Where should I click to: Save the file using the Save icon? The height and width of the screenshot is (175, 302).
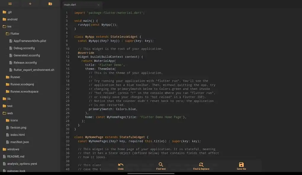pyautogui.click(x=241, y=165)
